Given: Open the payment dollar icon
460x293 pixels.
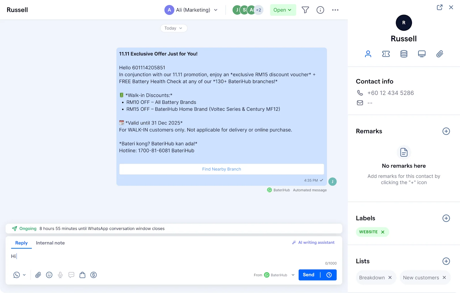Looking at the screenshot, I should tap(93, 275).
